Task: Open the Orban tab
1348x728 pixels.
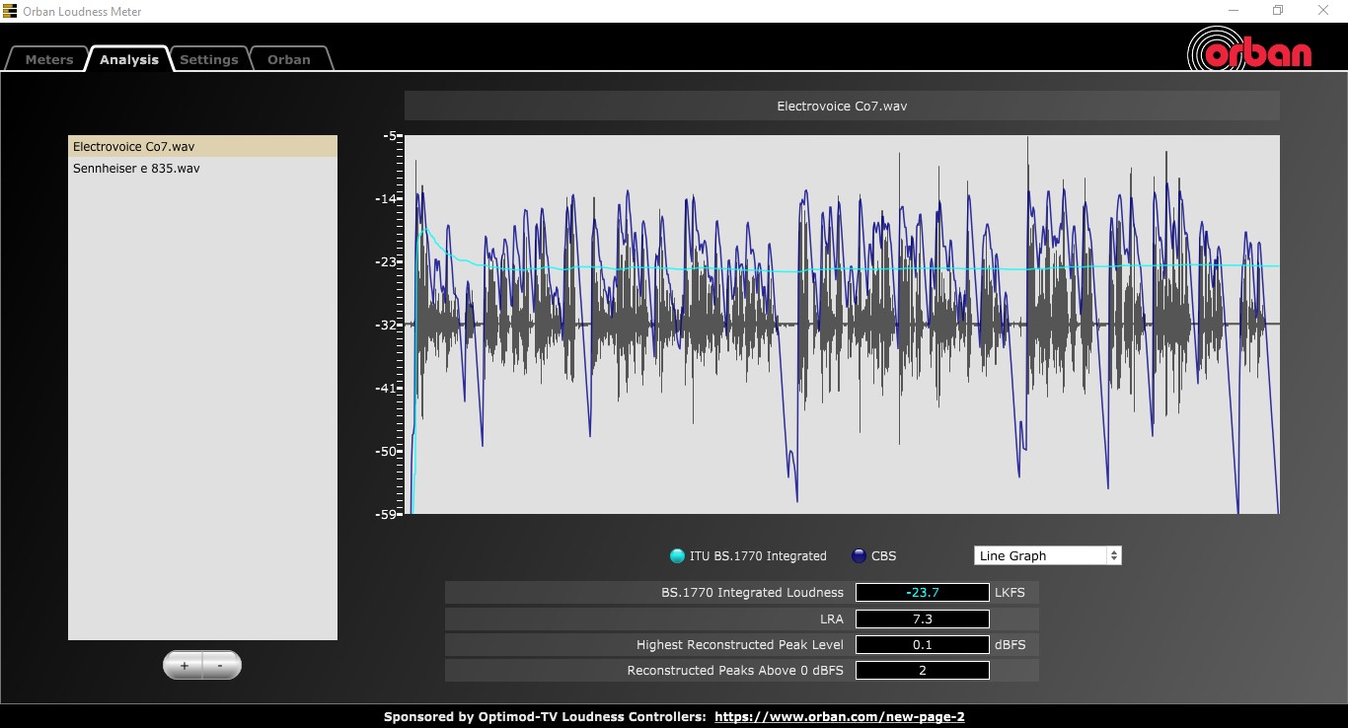Action: tap(289, 59)
